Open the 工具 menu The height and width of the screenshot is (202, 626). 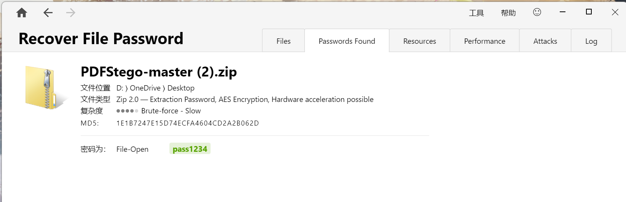point(476,13)
